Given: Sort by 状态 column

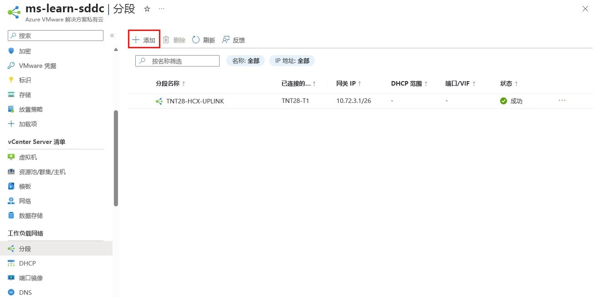Looking at the screenshot, I should (x=509, y=84).
